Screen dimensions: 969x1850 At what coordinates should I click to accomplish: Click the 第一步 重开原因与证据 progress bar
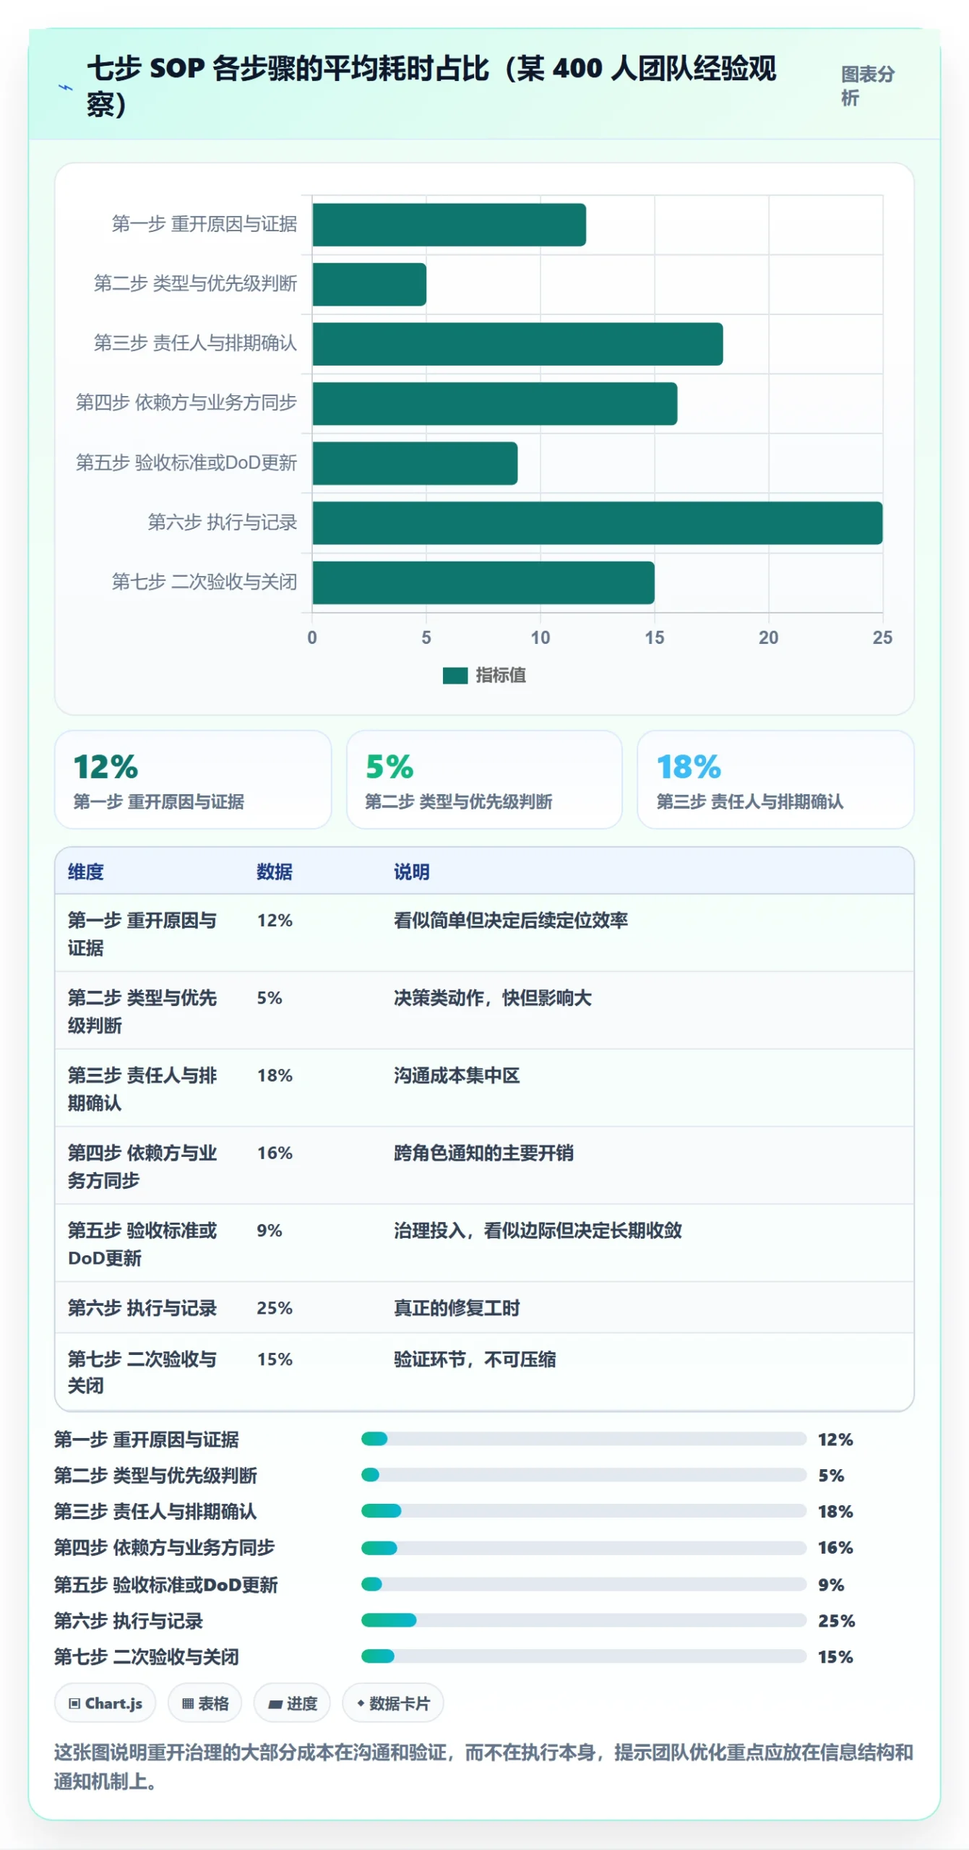583,1438
